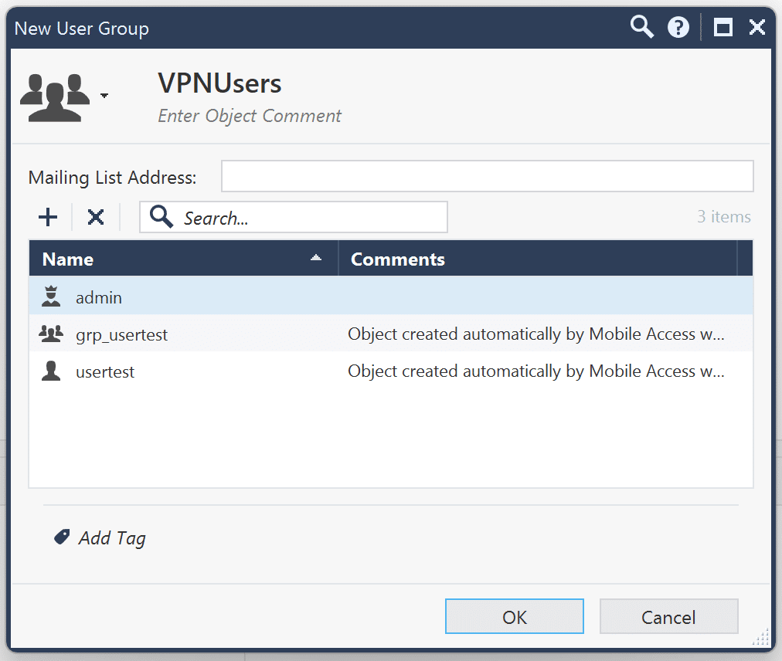Open help via the question mark icon
Image resolution: width=782 pixels, height=661 pixels.
point(678,28)
